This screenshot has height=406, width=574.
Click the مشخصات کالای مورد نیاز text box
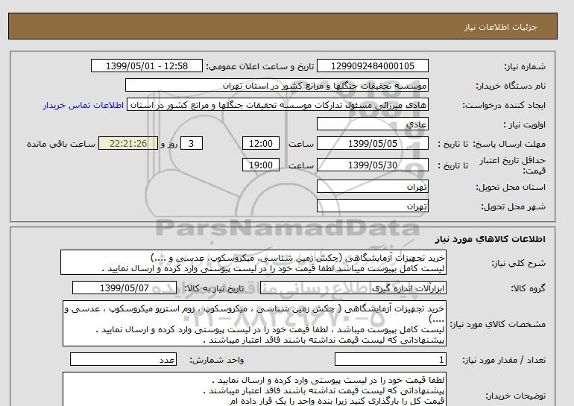254,323
